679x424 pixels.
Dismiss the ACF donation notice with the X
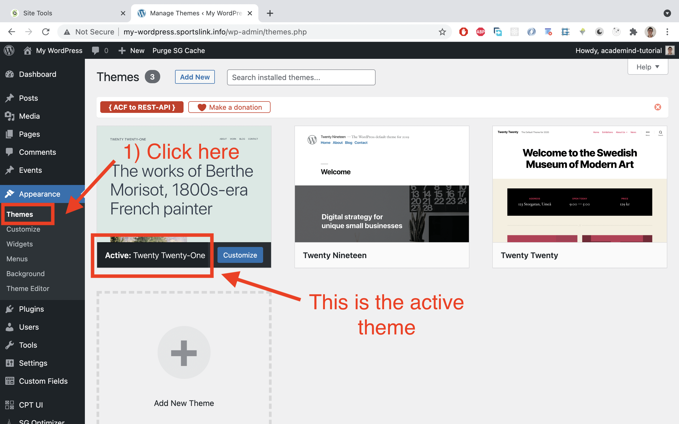pos(658,107)
